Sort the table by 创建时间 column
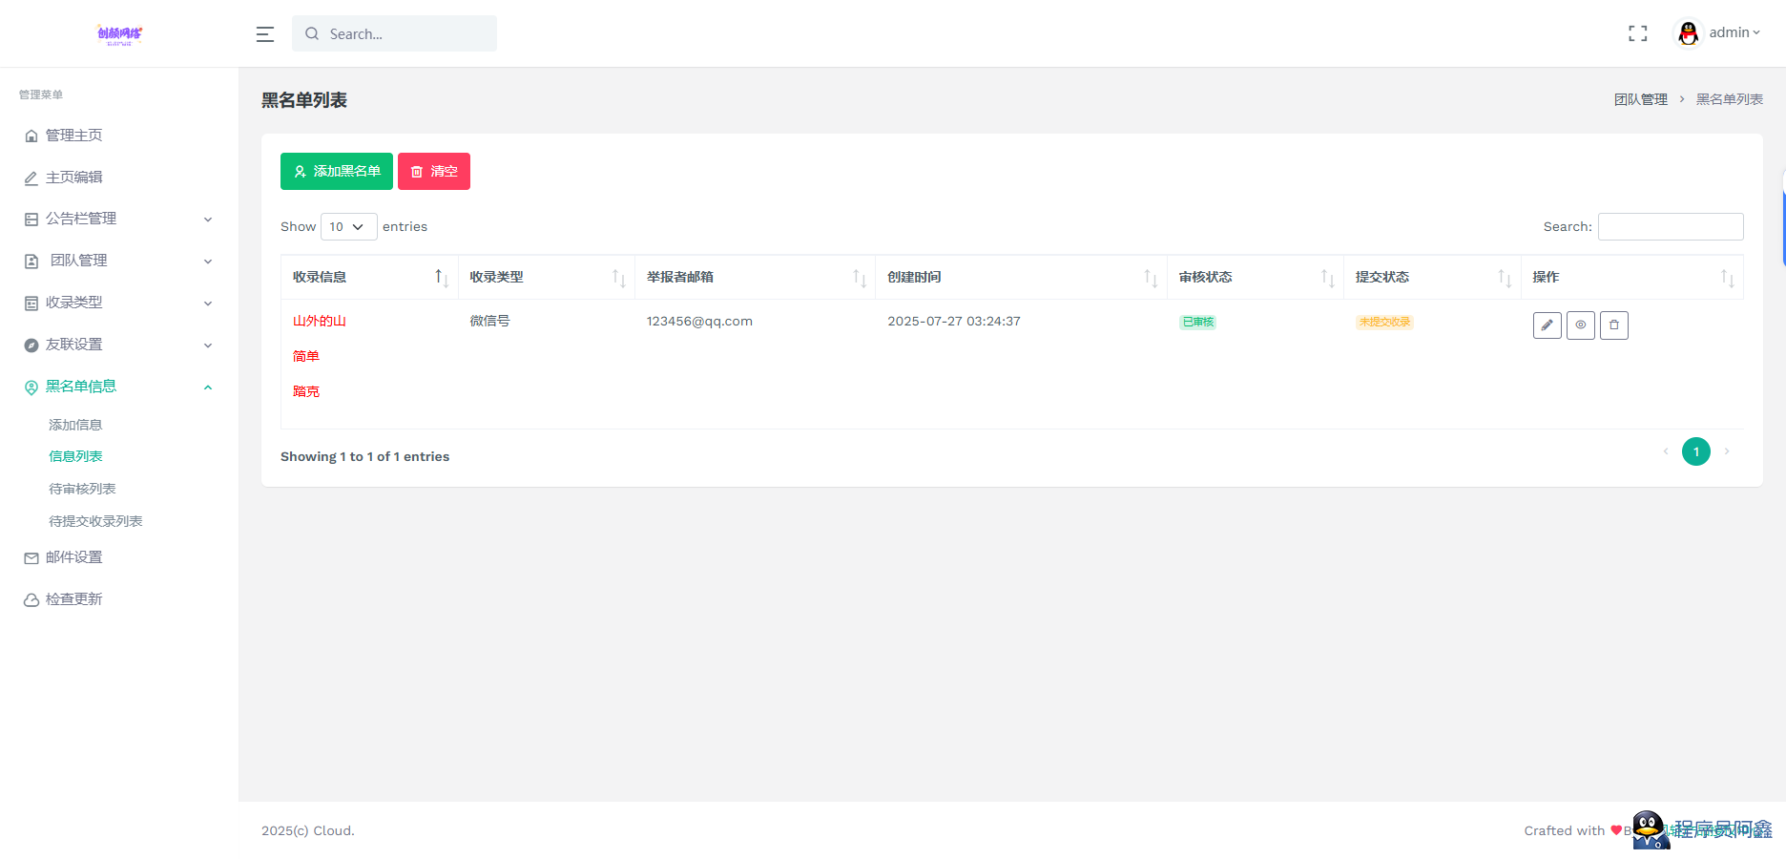Image resolution: width=1786 pixels, height=859 pixels. pos(1021,277)
